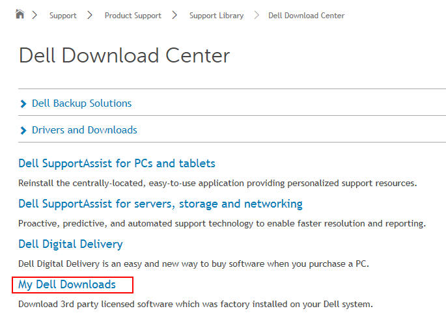Click the Dell Download Center page heading
Image resolution: width=446 pixels, height=313 pixels.
pyautogui.click(x=124, y=55)
